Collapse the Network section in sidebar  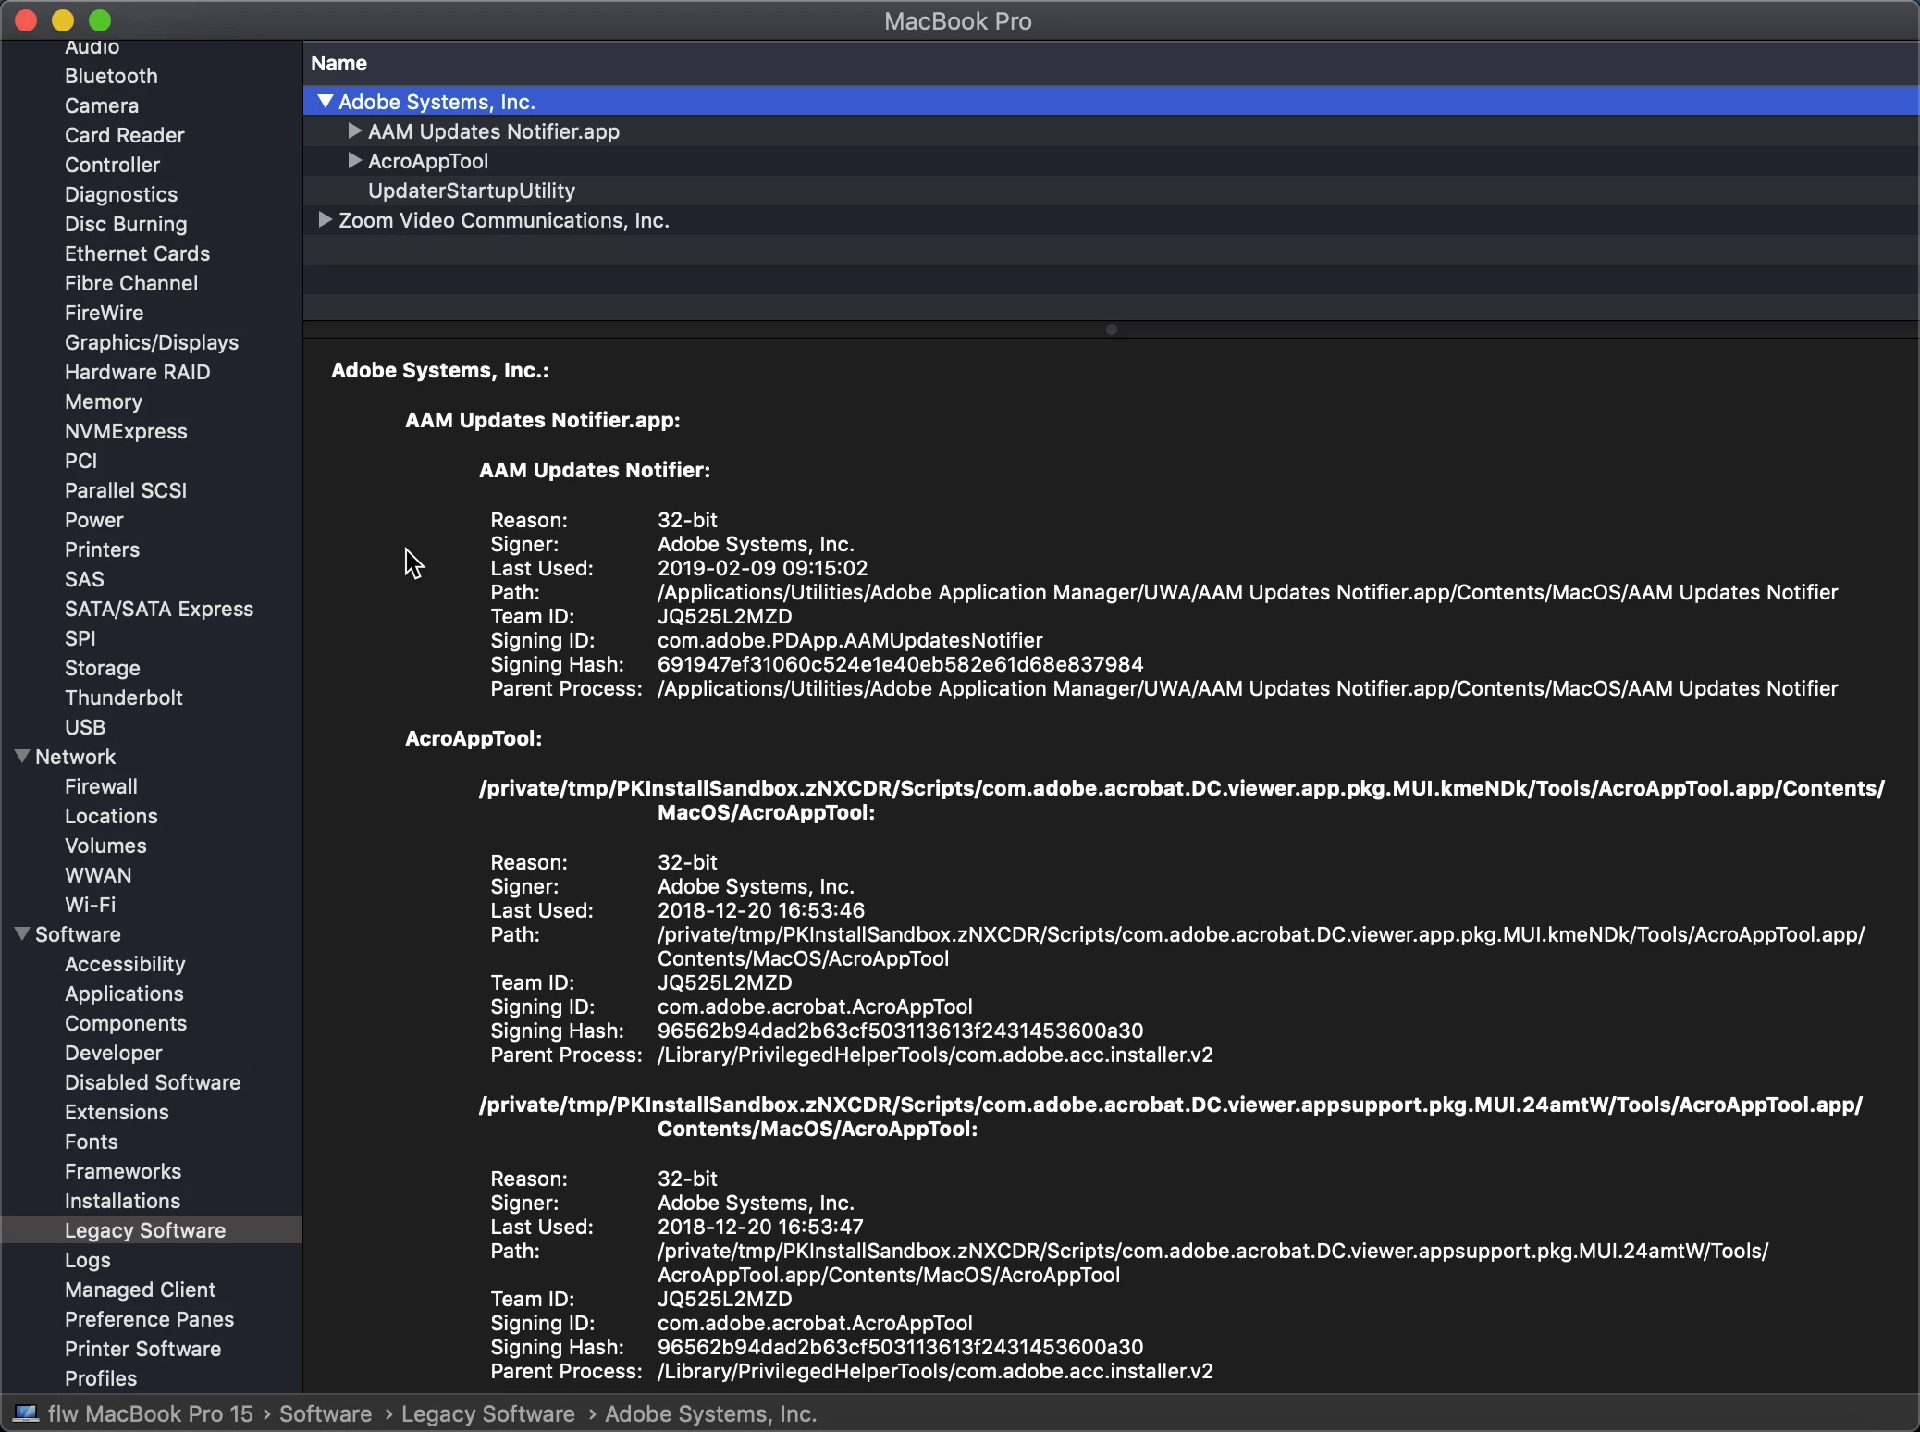[x=22, y=757]
